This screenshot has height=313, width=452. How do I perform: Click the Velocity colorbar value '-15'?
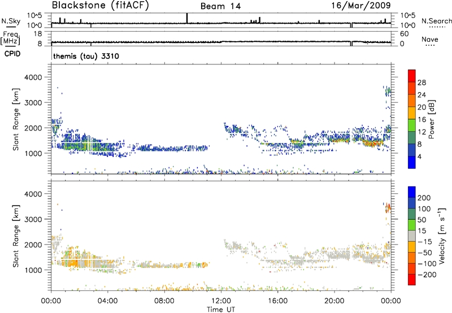pos(424,241)
